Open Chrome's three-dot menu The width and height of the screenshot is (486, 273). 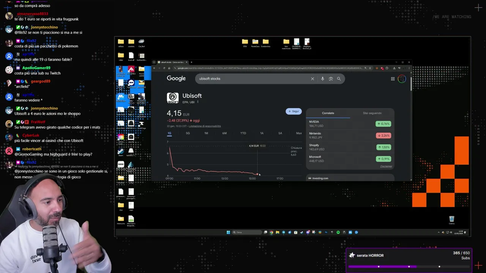tap(409, 68)
